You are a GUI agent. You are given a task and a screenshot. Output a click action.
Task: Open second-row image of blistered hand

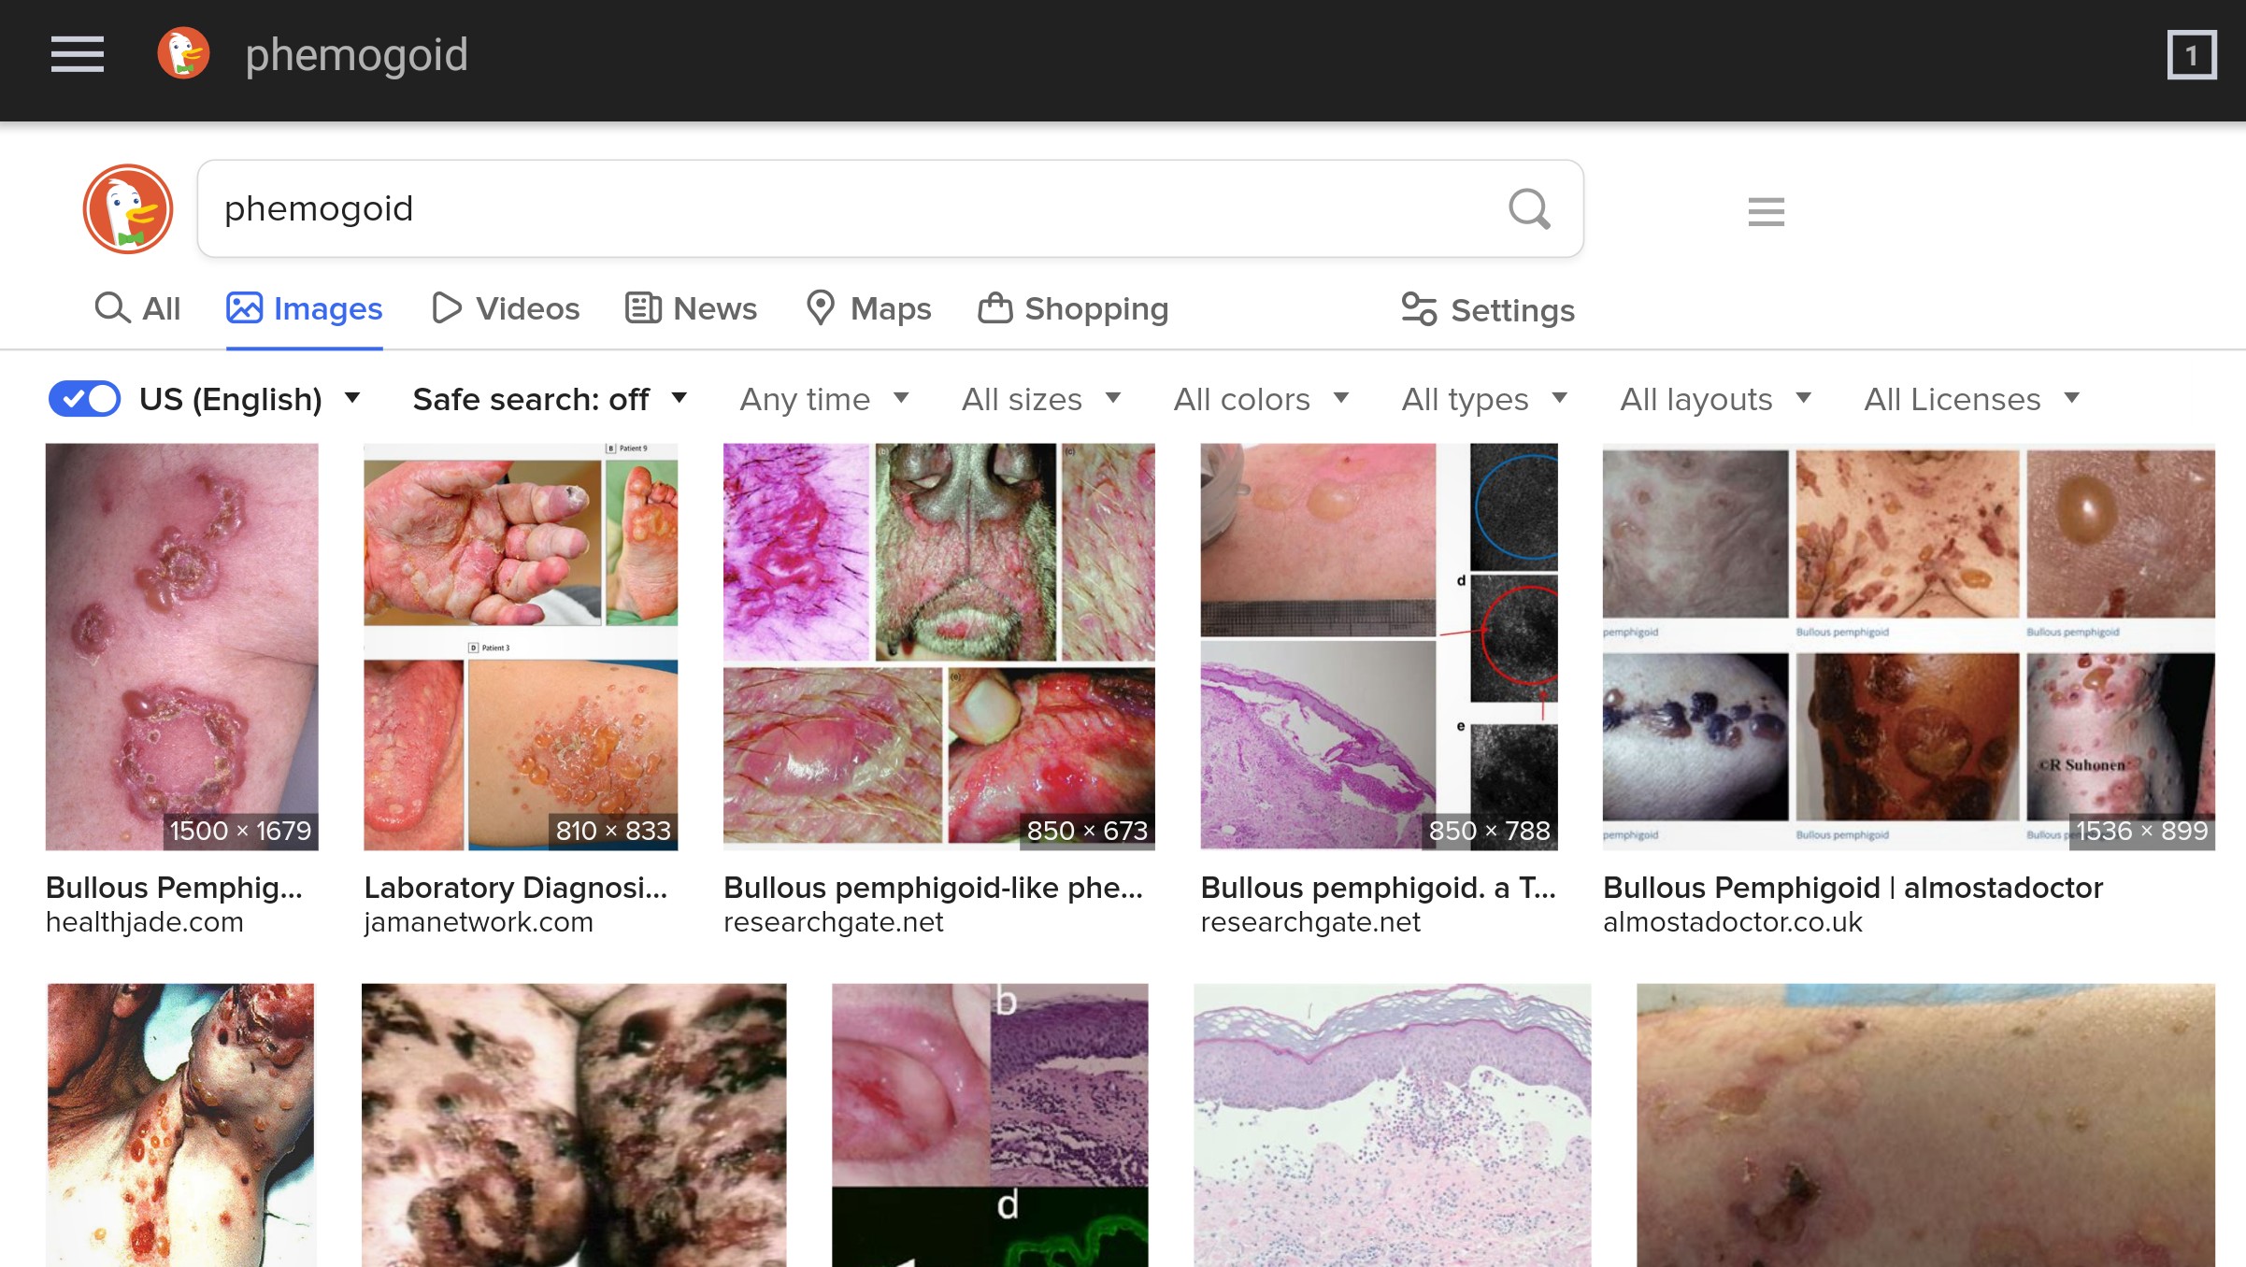[181, 1125]
